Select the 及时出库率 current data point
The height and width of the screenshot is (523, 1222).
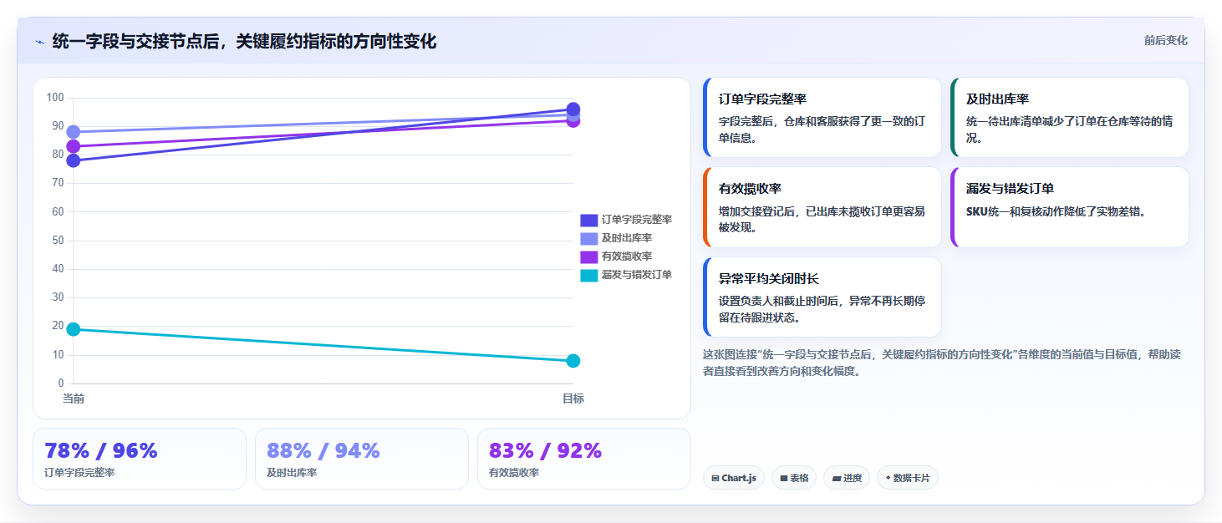click(74, 132)
